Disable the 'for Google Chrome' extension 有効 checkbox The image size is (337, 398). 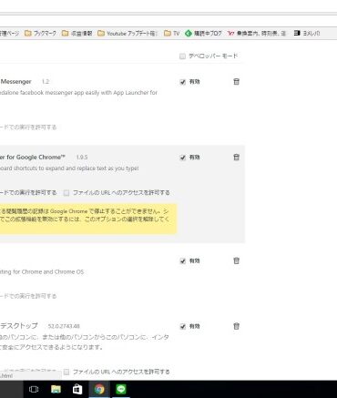182,158
